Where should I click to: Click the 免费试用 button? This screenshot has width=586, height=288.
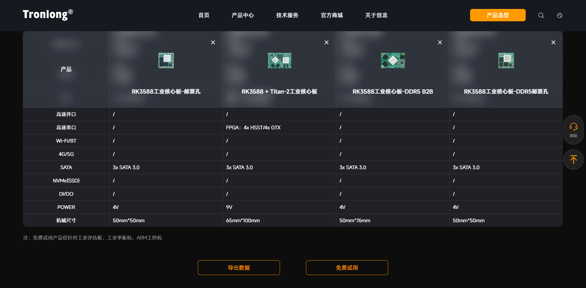coord(347,268)
